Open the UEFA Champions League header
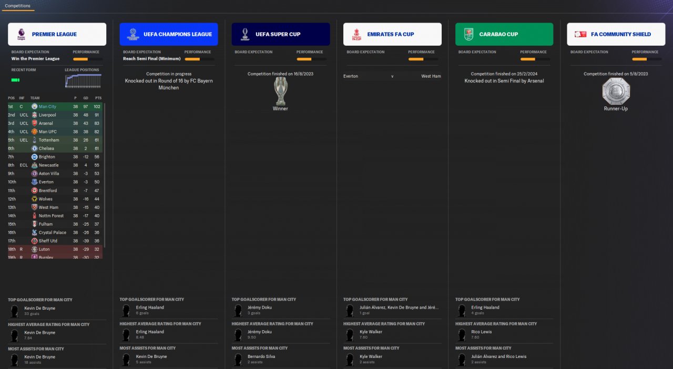Image resolution: width=673 pixels, height=369 pixels. click(x=169, y=34)
